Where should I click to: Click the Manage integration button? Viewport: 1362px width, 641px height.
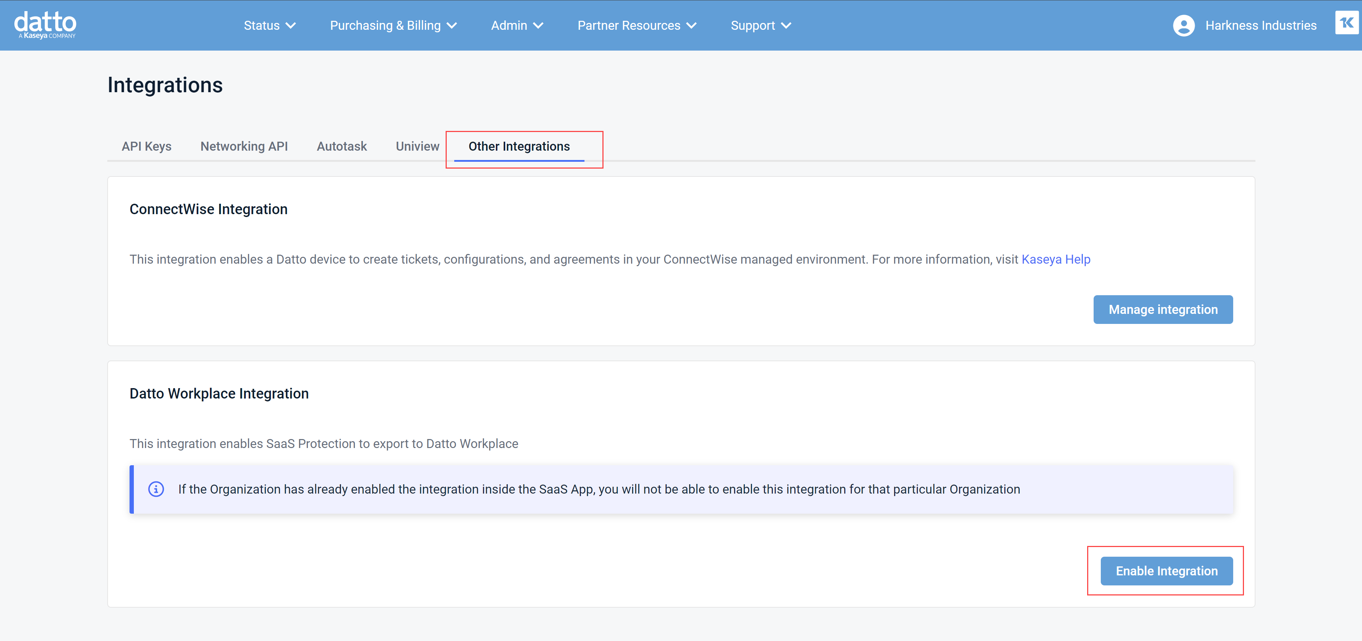[1163, 310]
